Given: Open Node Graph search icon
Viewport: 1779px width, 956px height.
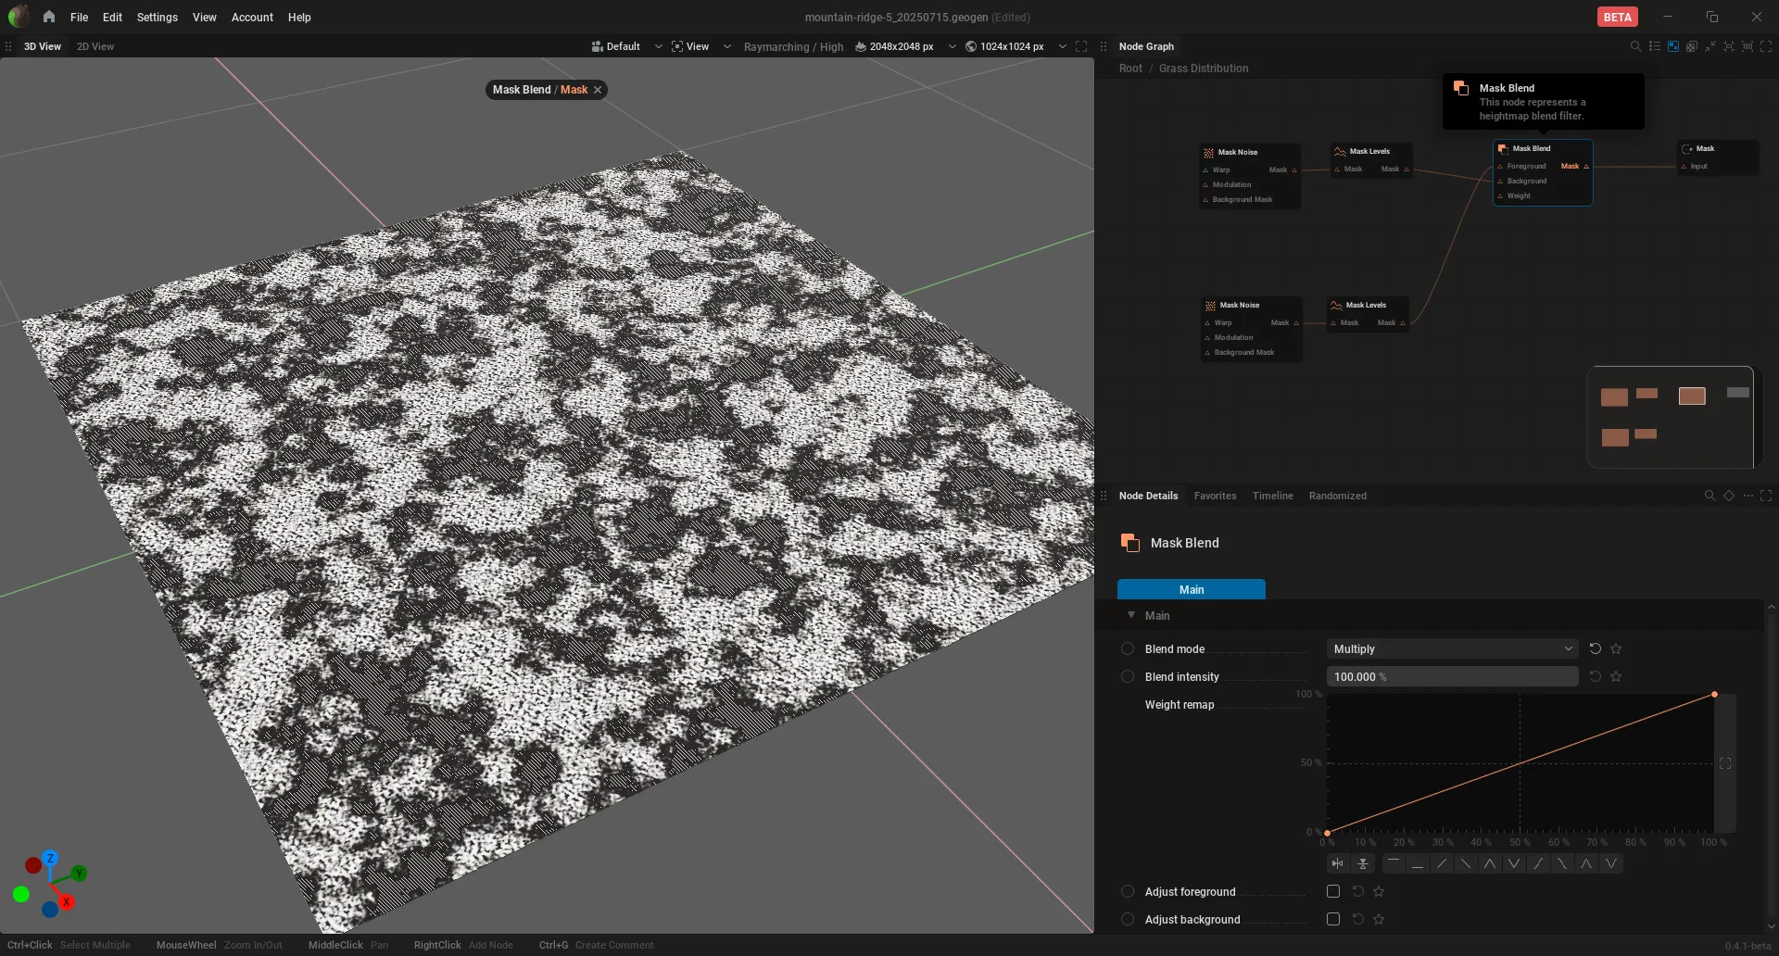Looking at the screenshot, I should coord(1635,46).
